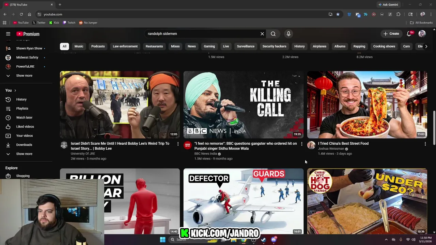Viewport: 436px width, 245px height.
Task: Go back with browser back arrow
Action: pyautogui.click(x=5, y=14)
